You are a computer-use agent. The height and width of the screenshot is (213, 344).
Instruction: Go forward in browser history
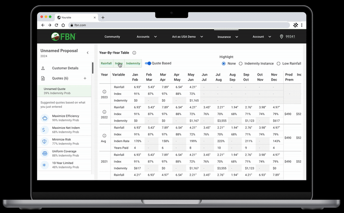click(x=50, y=25)
